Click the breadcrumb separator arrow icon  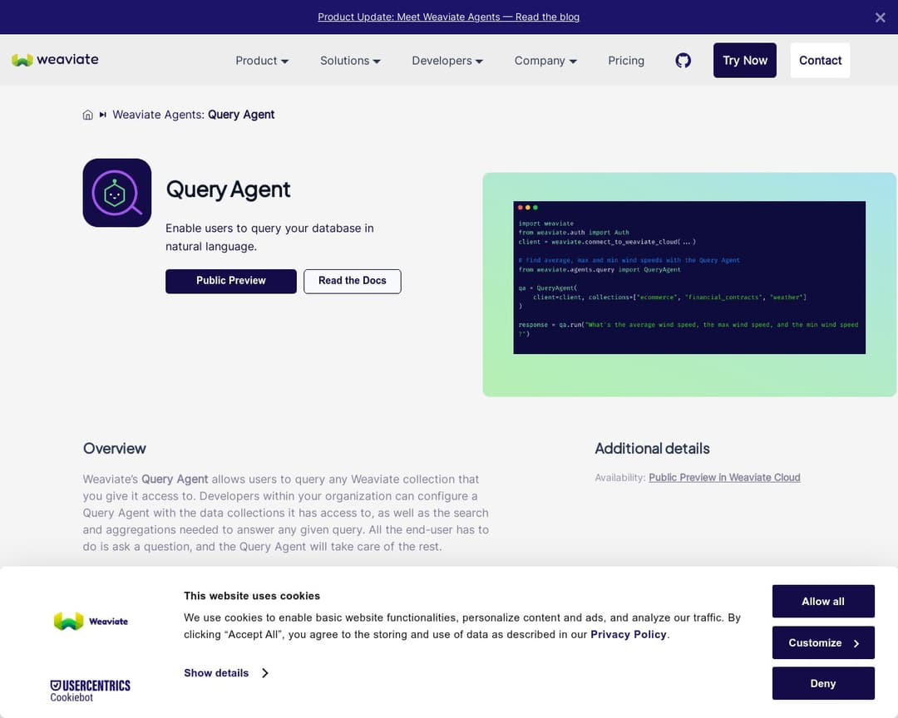click(102, 115)
